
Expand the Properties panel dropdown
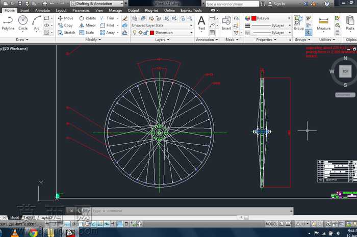click(x=266, y=40)
